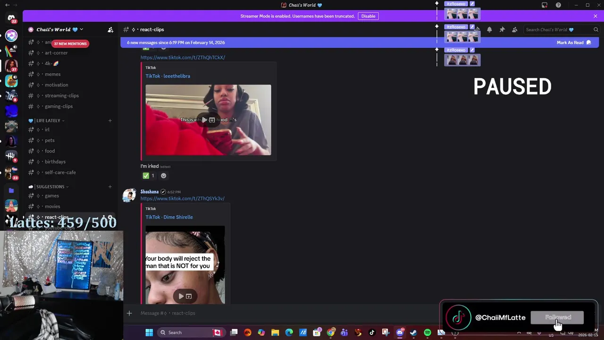The height and width of the screenshot is (340, 604).
Task: Click the Shoshana username
Action: pos(149,192)
